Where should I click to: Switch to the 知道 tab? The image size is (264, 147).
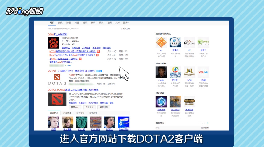[77, 23]
